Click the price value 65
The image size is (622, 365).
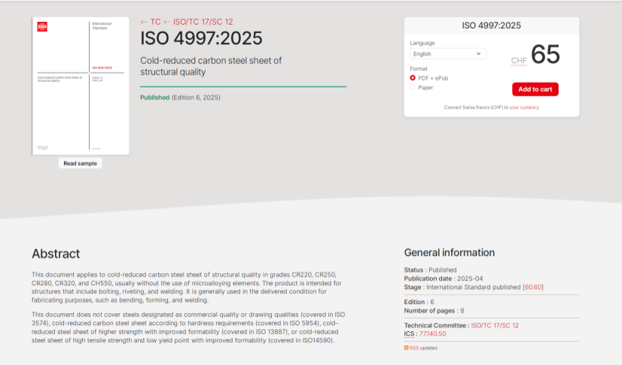pyautogui.click(x=545, y=54)
